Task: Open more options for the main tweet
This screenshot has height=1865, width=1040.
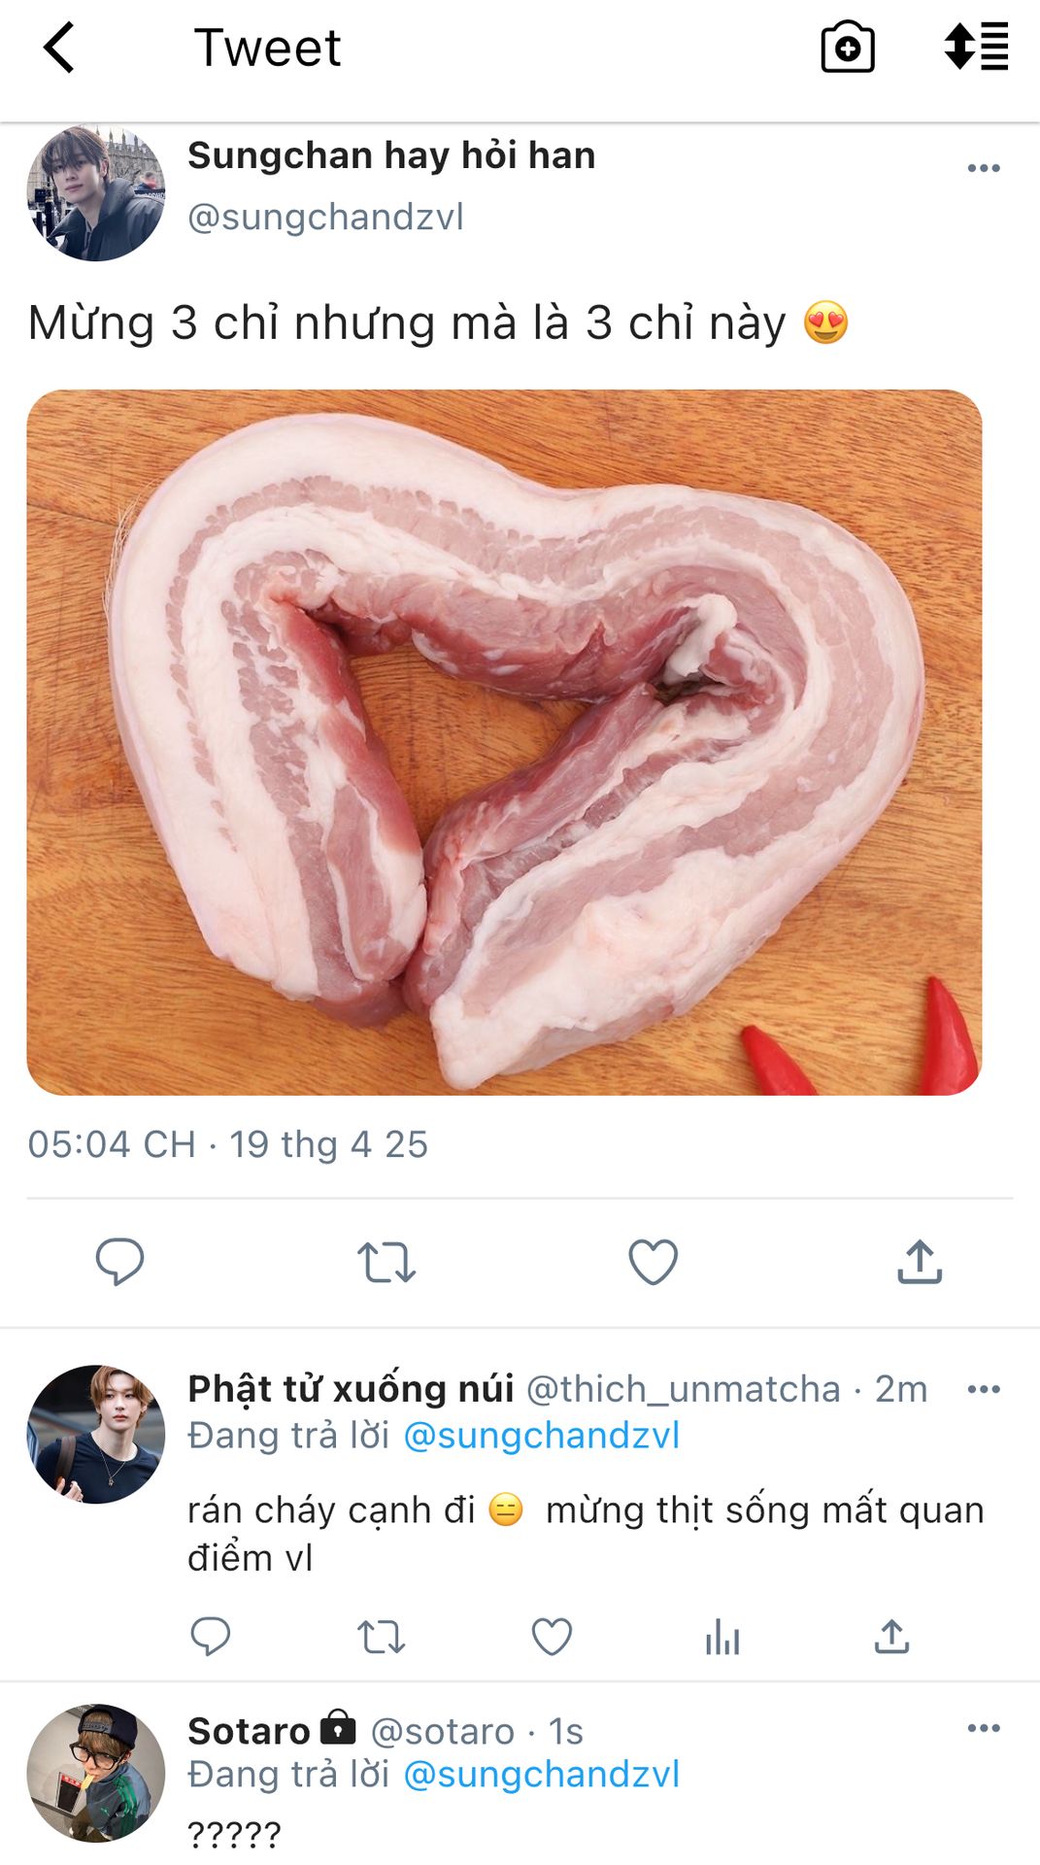Action: pyautogui.click(x=983, y=168)
